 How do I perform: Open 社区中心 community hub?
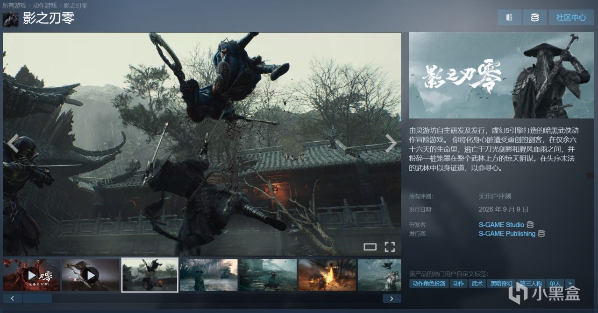pyautogui.click(x=571, y=17)
